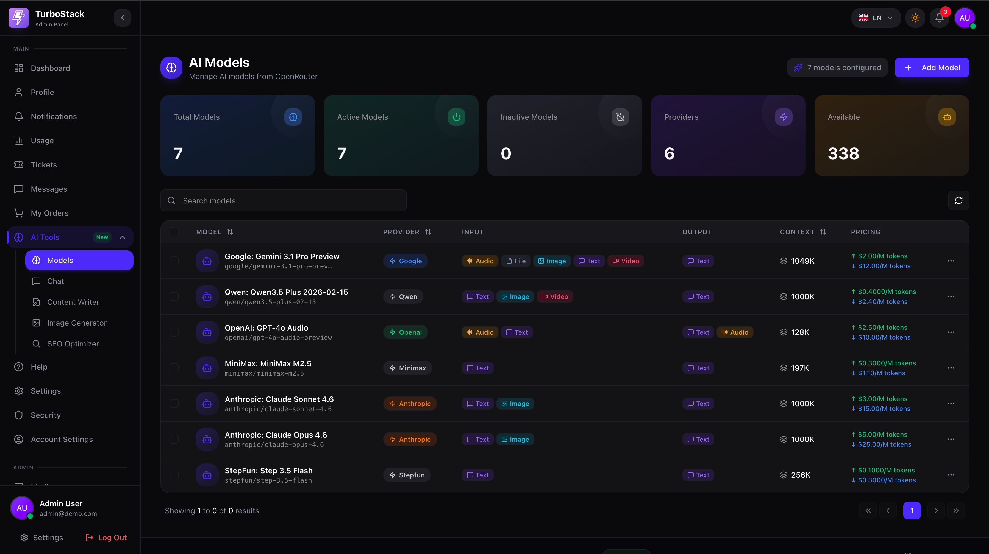Tick the MiniMax M2.5 row checkbox
989x554 pixels.
point(174,368)
